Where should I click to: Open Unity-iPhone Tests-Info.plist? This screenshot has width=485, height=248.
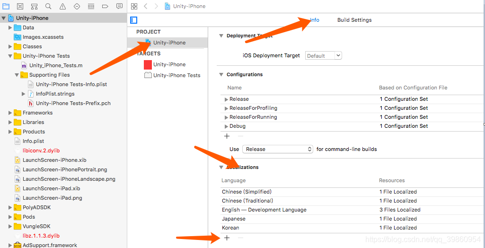71,84
